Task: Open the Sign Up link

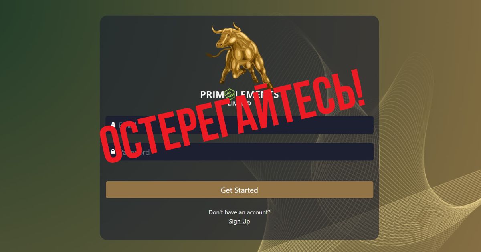Action: tap(239, 221)
